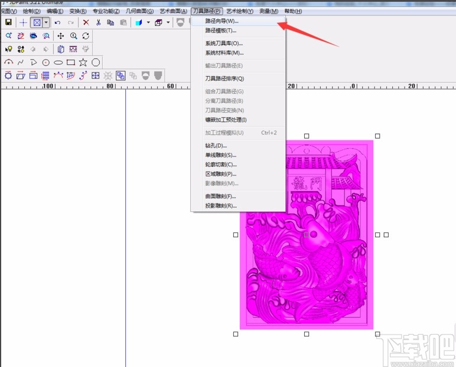This screenshot has width=456, height=367.
Task: Open the 变换(R) menu
Action: click(78, 11)
